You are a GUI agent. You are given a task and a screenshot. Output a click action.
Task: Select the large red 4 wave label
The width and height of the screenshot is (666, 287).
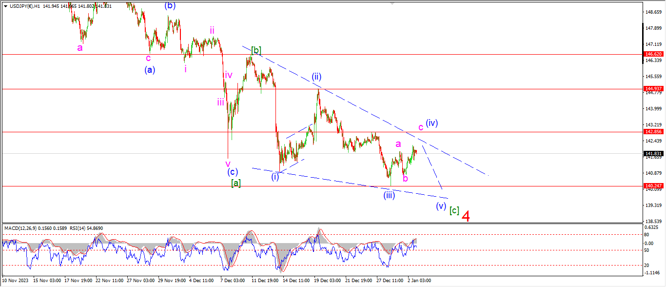tap(466, 216)
